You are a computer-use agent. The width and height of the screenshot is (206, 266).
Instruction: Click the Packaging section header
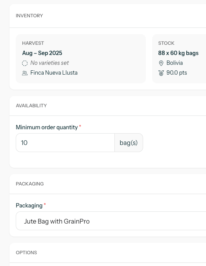(30, 184)
